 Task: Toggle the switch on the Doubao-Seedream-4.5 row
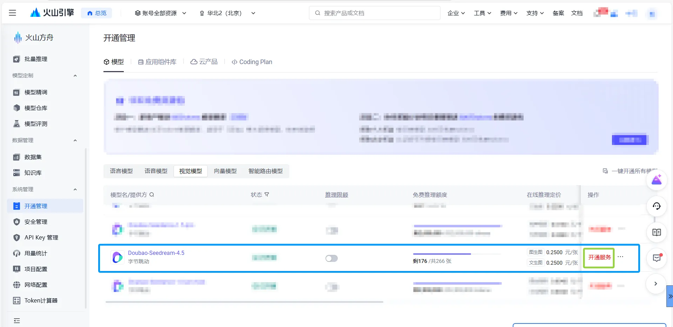331,258
